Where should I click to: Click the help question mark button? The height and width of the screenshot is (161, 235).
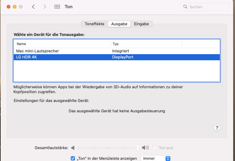(217, 128)
